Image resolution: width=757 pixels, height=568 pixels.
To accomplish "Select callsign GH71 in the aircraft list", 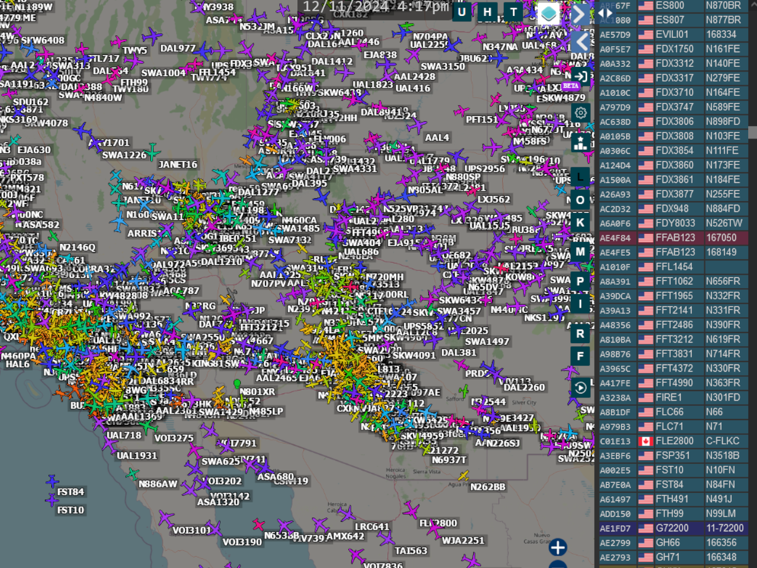I will (667, 557).
